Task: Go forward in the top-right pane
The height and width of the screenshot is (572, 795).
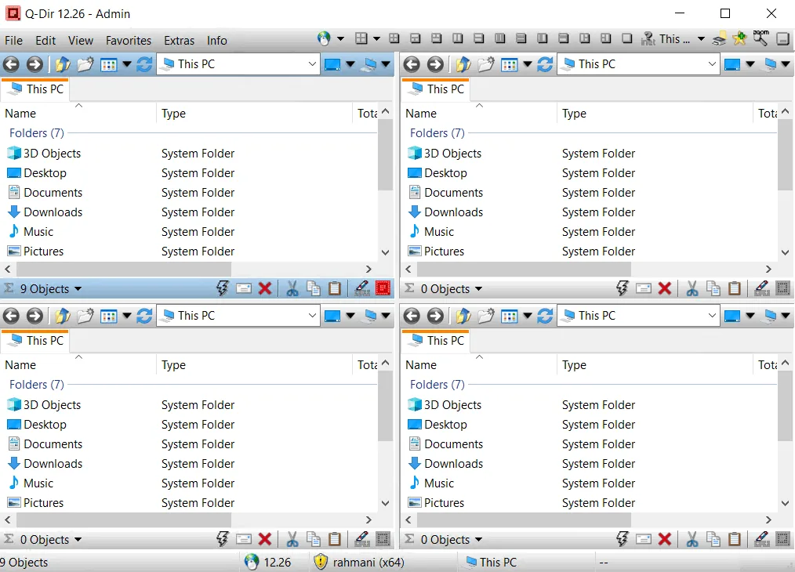Action: (435, 64)
